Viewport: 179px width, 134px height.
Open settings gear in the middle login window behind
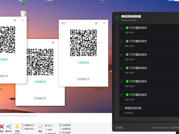coord(53,42)
